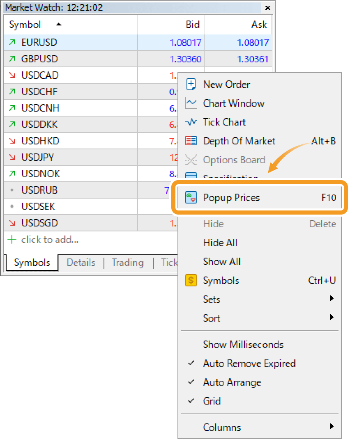Open the Symbols dialog via the dollar icon
The height and width of the screenshot is (439, 350).
point(191,280)
